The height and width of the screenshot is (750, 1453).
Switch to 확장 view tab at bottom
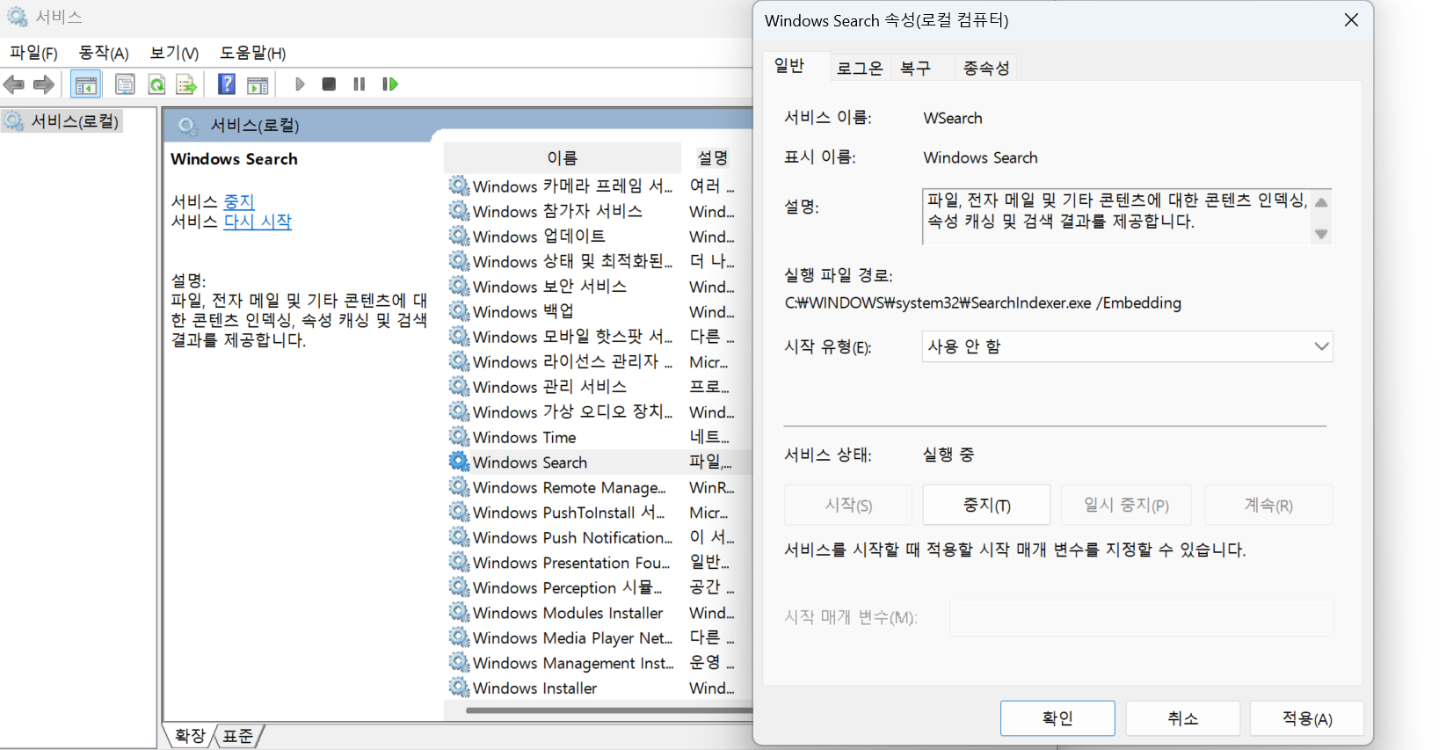tap(190, 736)
